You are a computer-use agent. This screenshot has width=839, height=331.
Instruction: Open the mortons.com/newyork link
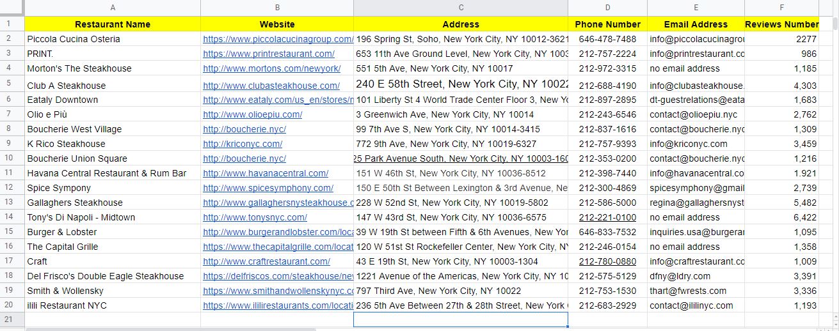click(271, 68)
